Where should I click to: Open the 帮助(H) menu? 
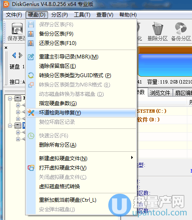point(128,15)
